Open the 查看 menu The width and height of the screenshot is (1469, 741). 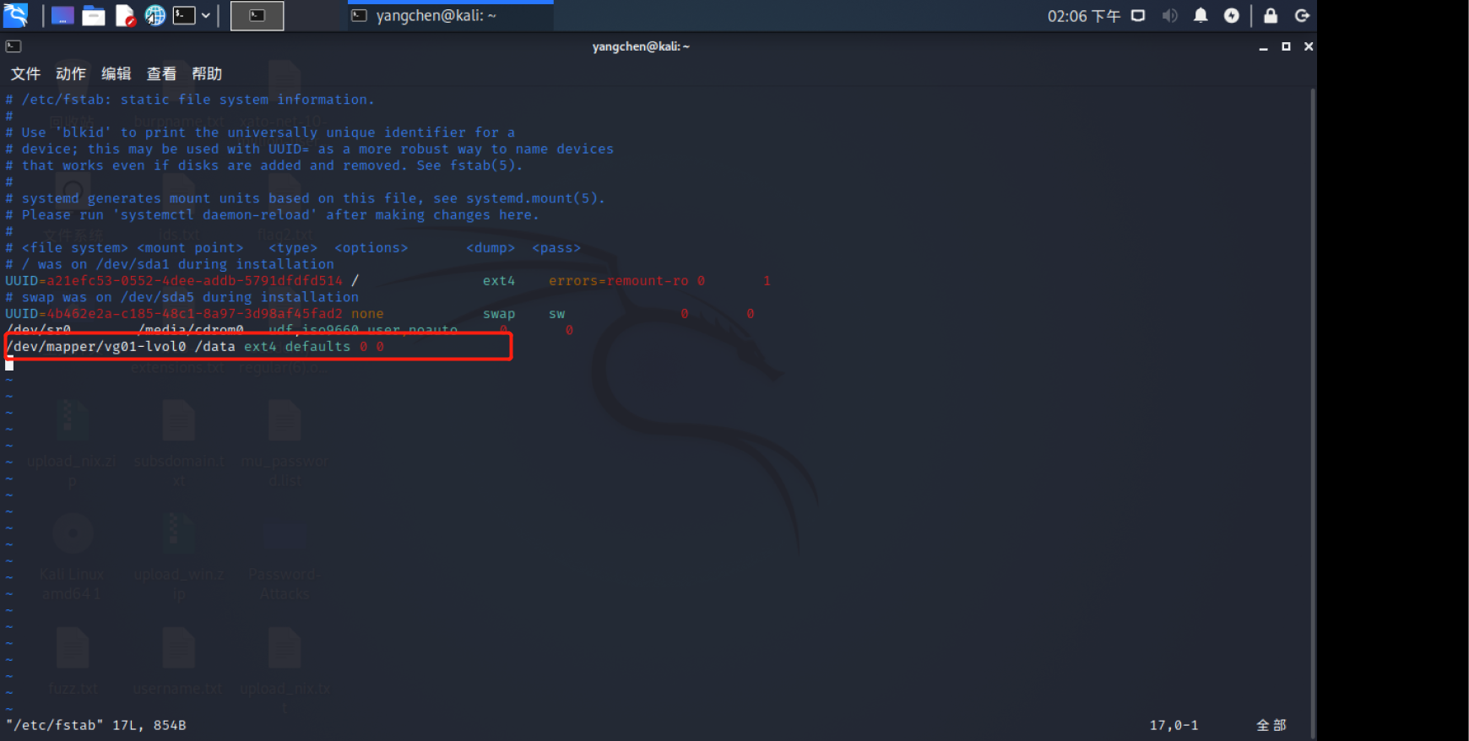161,73
